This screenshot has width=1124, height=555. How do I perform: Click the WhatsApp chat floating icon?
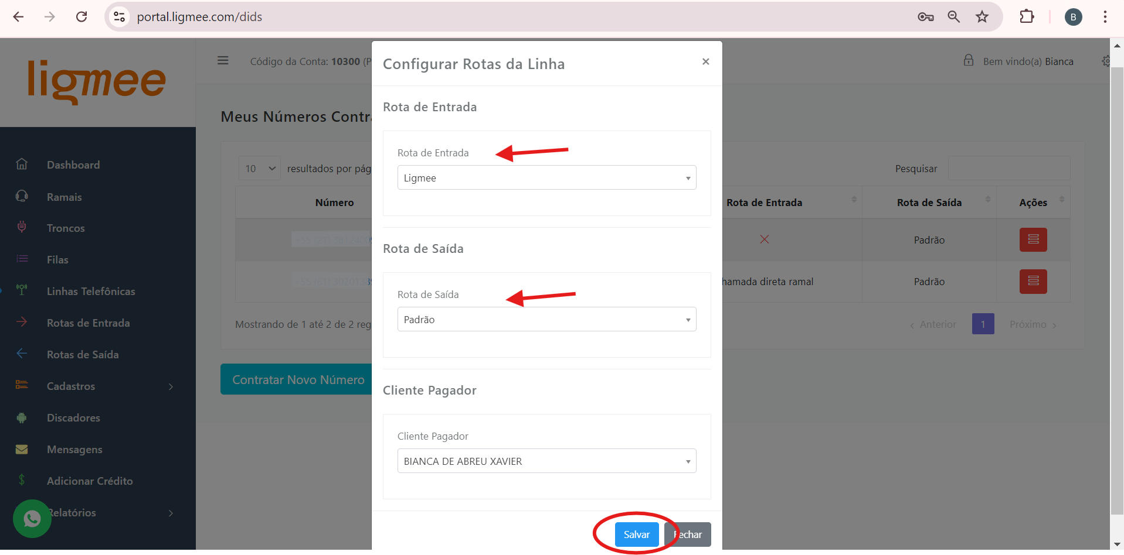coord(32,519)
